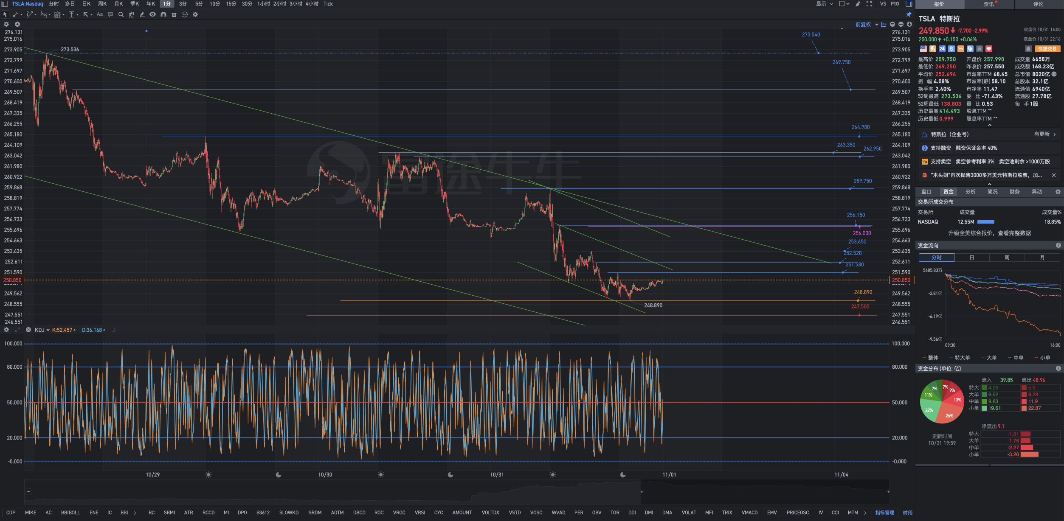Select the Aa text annotation tool
This screenshot has height=521, width=1064.
click(x=100, y=14)
